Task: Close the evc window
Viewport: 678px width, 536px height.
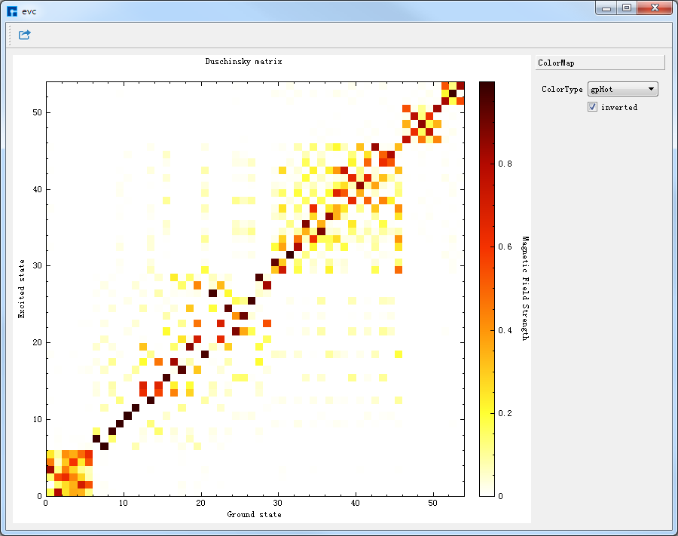Action: coord(652,8)
